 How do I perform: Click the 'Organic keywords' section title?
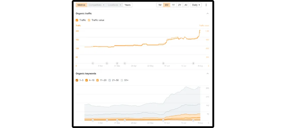pyautogui.click(x=86, y=74)
